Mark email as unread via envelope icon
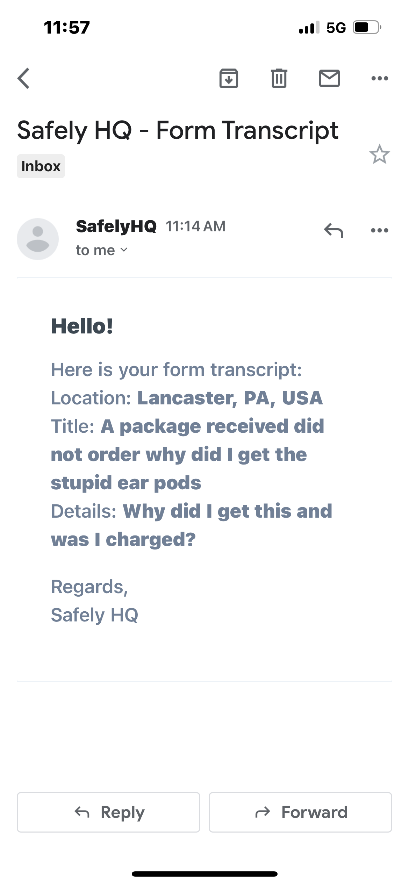Viewport: 409px width, 885px height. pyautogui.click(x=329, y=78)
